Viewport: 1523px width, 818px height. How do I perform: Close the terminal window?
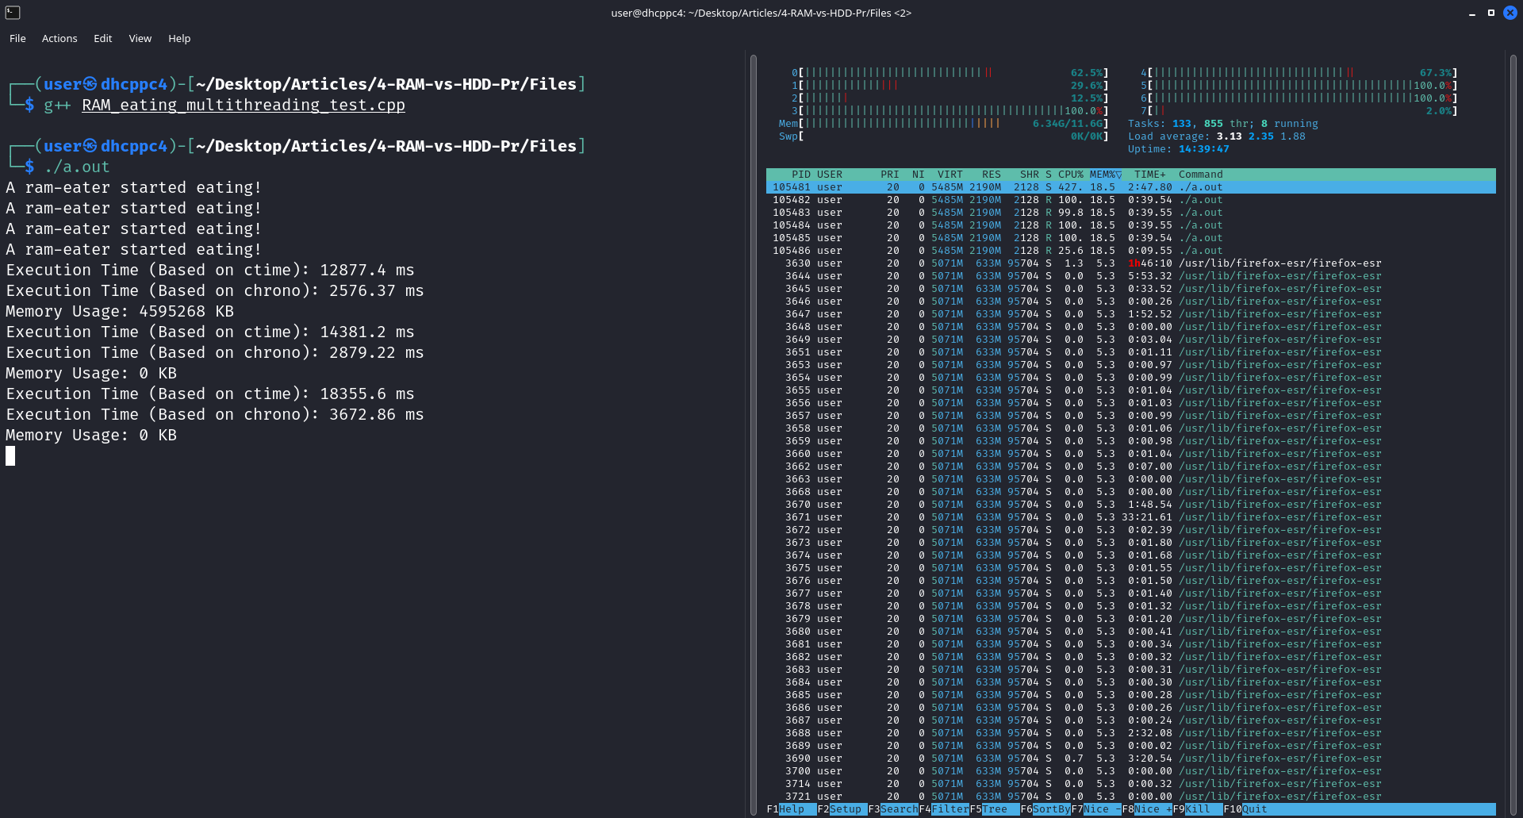click(x=1510, y=13)
